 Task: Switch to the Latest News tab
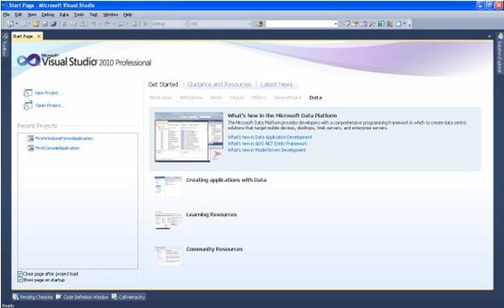click(x=277, y=85)
